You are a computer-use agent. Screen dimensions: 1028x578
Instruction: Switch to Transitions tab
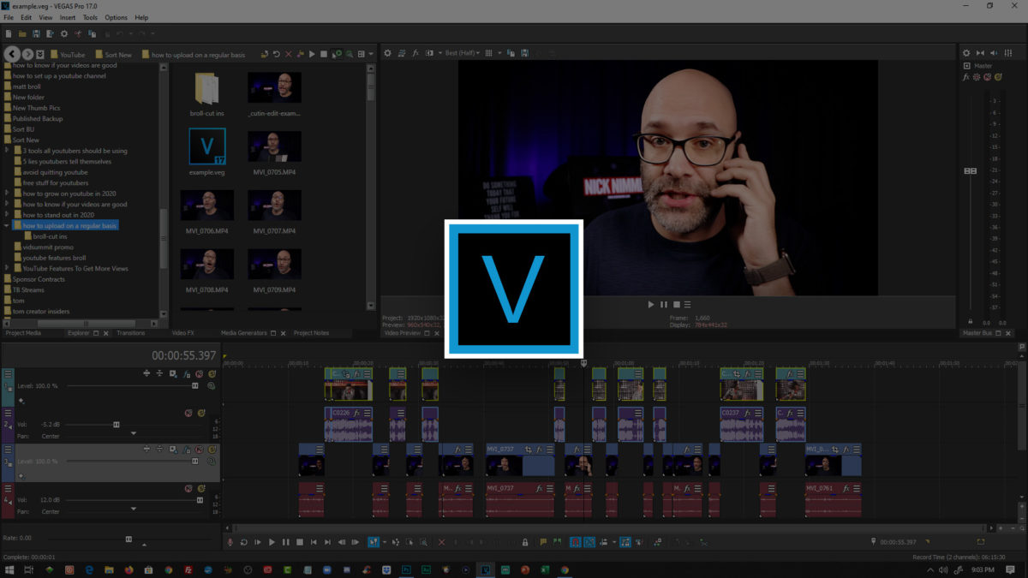click(x=131, y=333)
